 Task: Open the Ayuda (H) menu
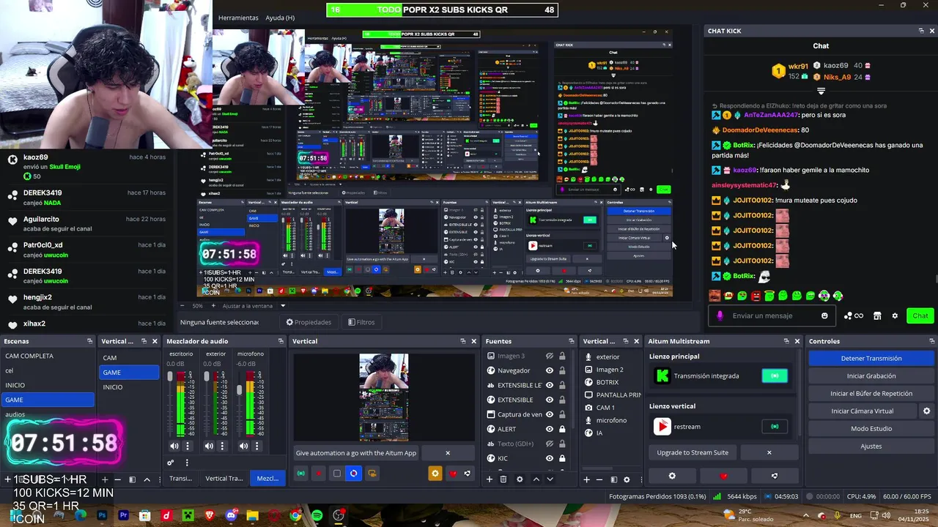(x=280, y=18)
